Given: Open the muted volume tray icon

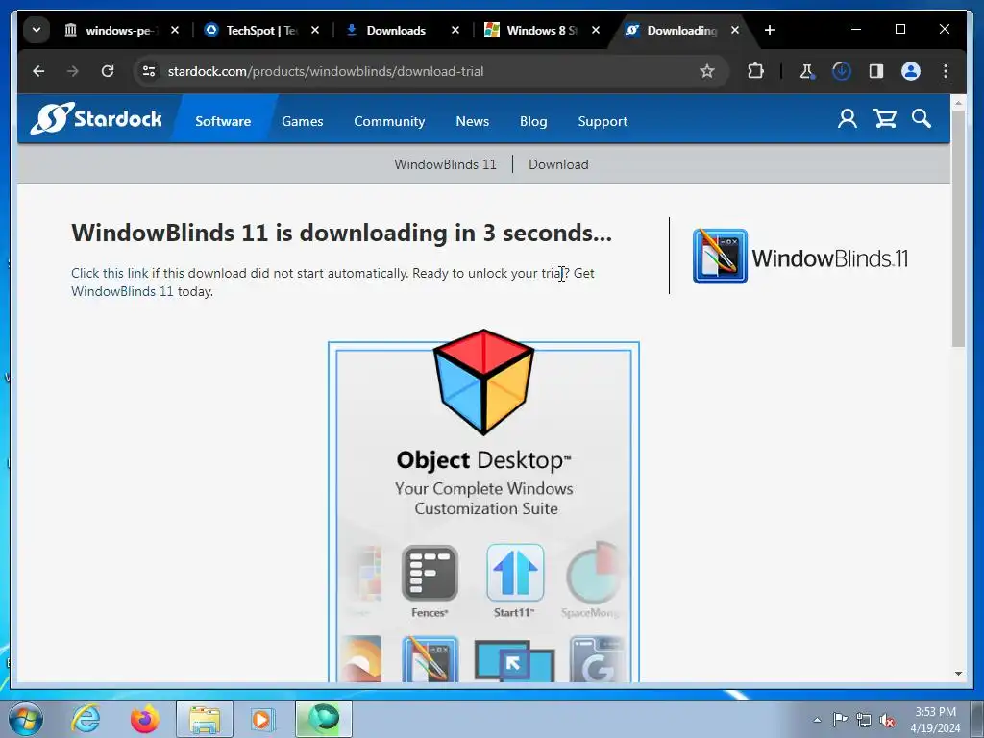Looking at the screenshot, I should pyautogui.click(x=887, y=720).
